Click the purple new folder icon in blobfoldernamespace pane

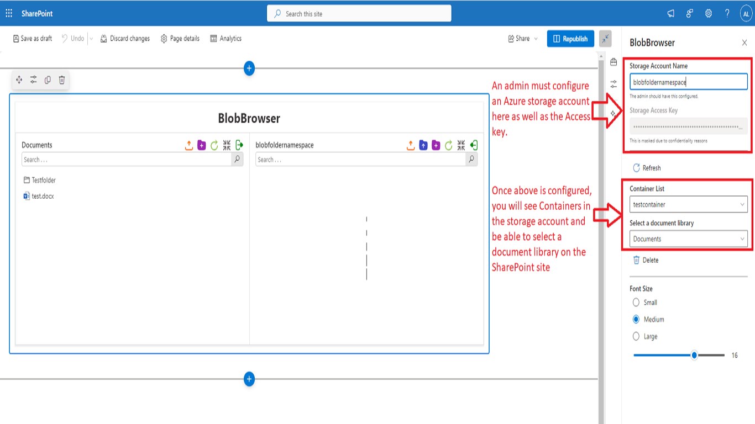[436, 145]
